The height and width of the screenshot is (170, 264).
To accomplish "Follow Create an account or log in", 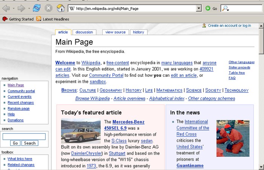I will [x=229, y=25].
